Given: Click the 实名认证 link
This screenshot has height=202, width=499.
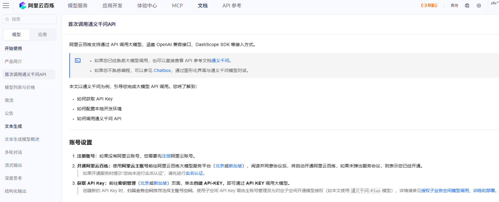Looking at the screenshot, I should click(x=194, y=173).
